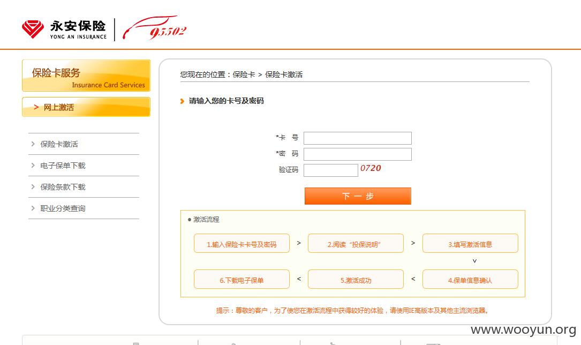Go to 保险条款下载 in the sidebar
581x345 pixels.
(63, 187)
